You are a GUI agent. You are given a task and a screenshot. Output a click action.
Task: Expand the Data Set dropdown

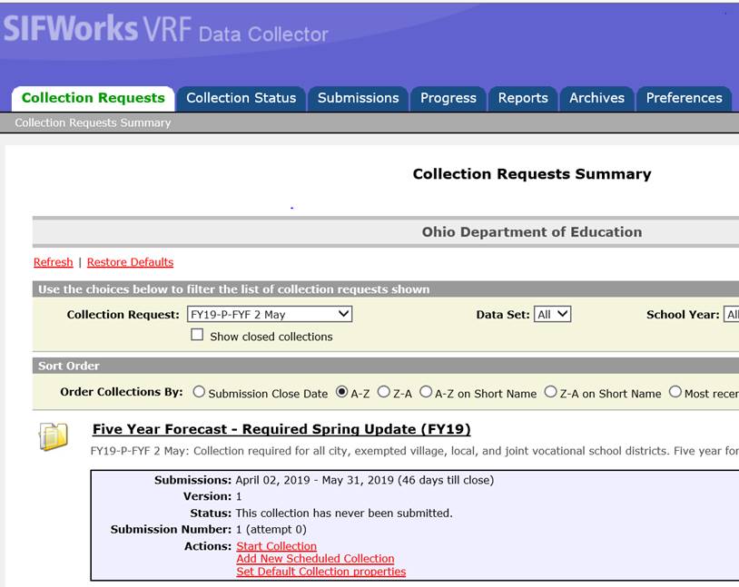pyautogui.click(x=552, y=314)
